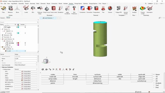Select the 2D panel radio button
The width and height of the screenshot is (165, 93).
[x=154, y=79]
